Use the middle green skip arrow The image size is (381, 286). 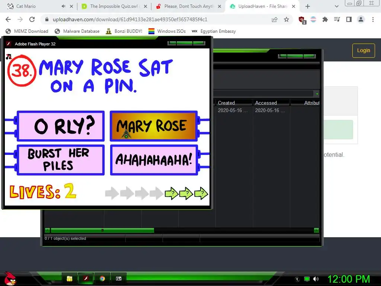pyautogui.click(x=186, y=194)
